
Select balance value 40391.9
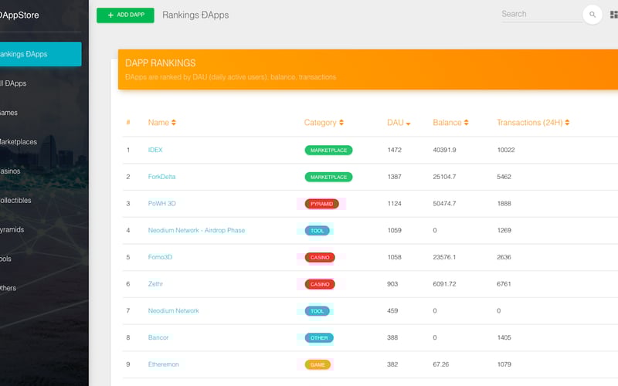(x=444, y=150)
